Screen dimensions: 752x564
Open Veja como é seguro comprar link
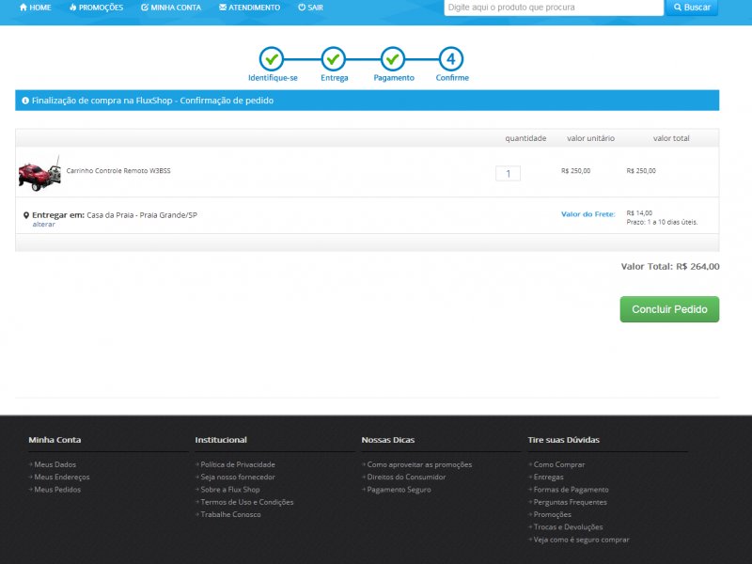point(581,539)
